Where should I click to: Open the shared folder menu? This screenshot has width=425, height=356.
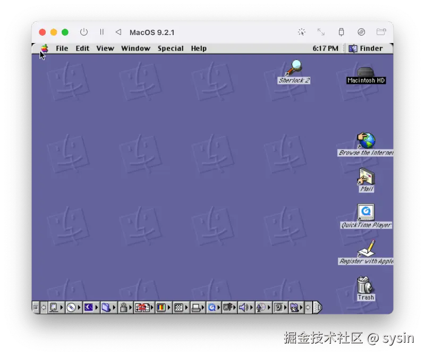click(x=381, y=32)
